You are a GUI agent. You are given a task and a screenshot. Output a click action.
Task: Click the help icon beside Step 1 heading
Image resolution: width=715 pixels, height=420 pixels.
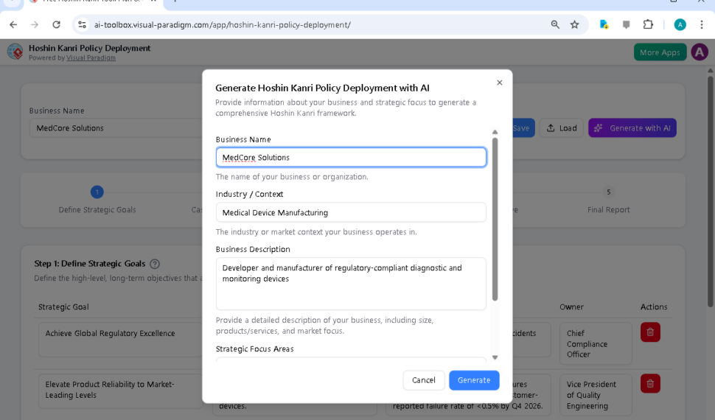(x=155, y=264)
